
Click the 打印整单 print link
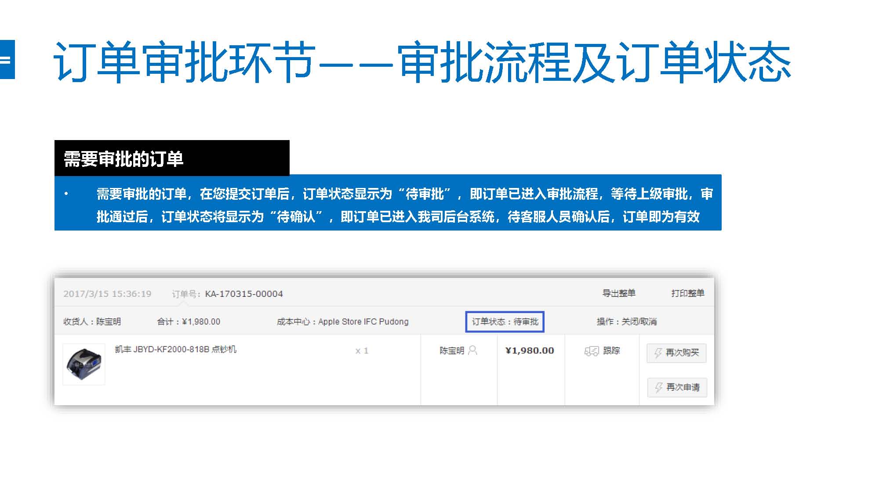pyautogui.click(x=687, y=293)
